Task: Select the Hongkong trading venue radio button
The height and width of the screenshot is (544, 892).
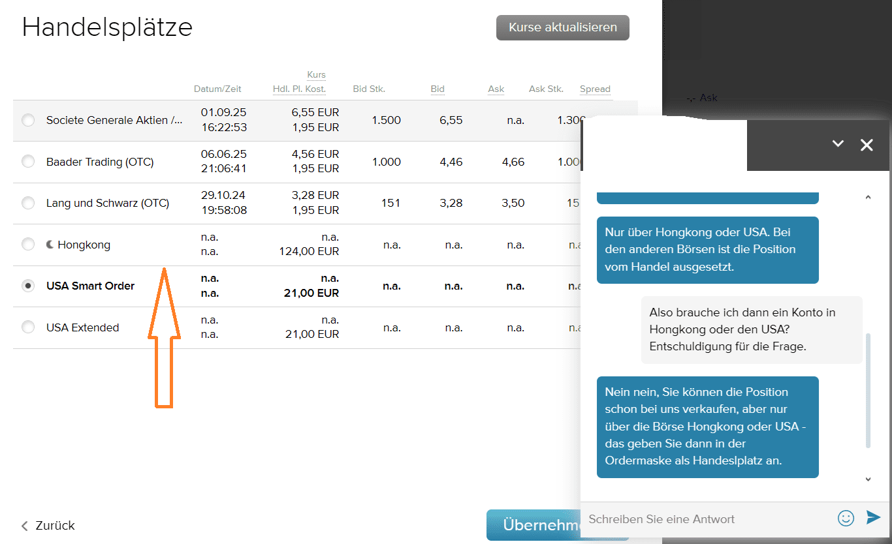Action: (x=28, y=244)
